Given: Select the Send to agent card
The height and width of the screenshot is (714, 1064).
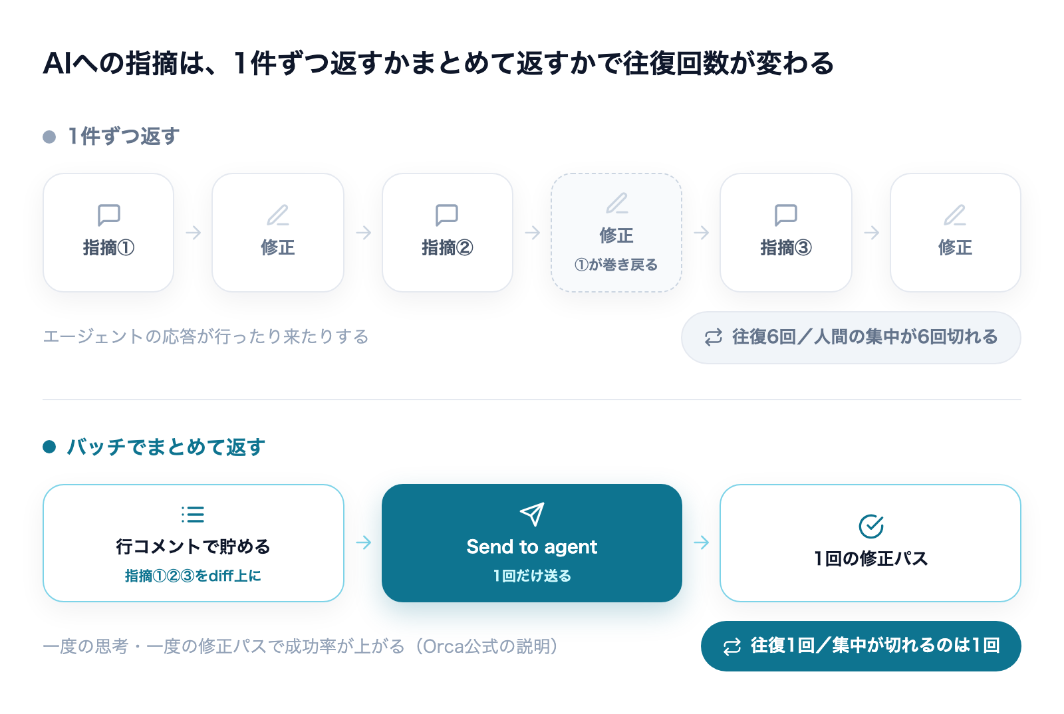Looking at the screenshot, I should pyautogui.click(x=532, y=543).
